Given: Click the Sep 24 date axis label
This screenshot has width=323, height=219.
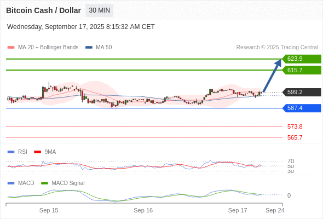Looking at the screenshot, I should [275, 210].
